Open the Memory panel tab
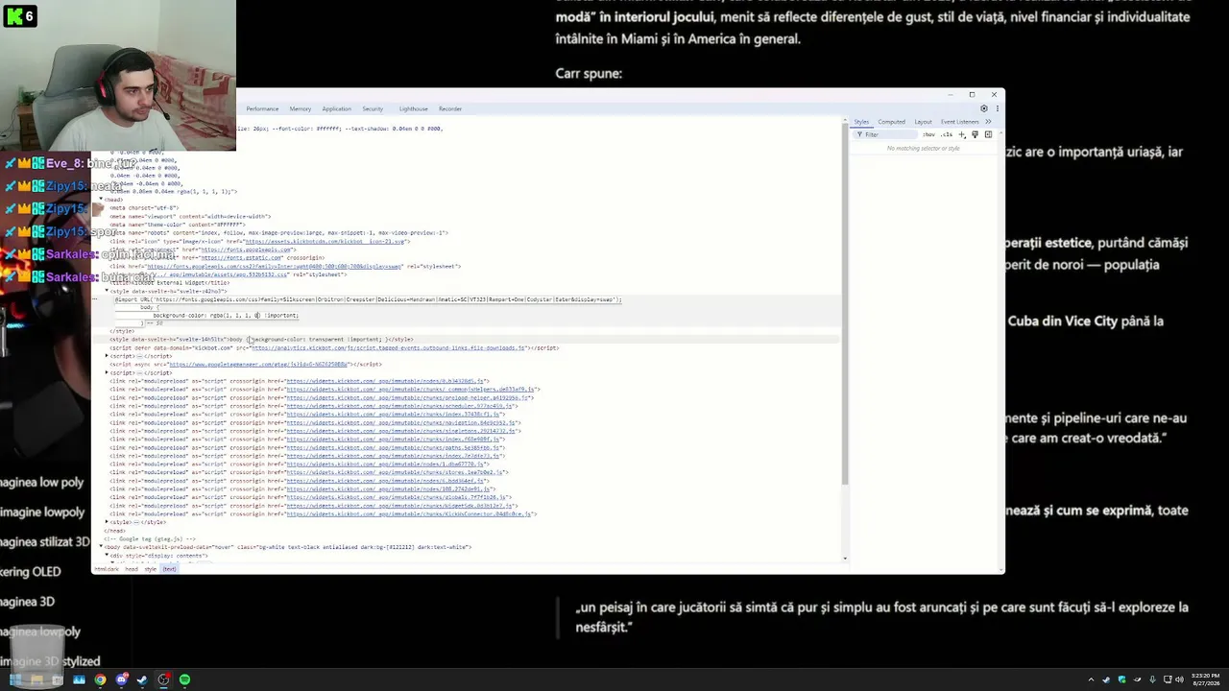 point(300,108)
